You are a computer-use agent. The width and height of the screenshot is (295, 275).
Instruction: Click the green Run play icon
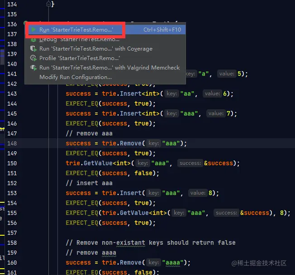33,30
